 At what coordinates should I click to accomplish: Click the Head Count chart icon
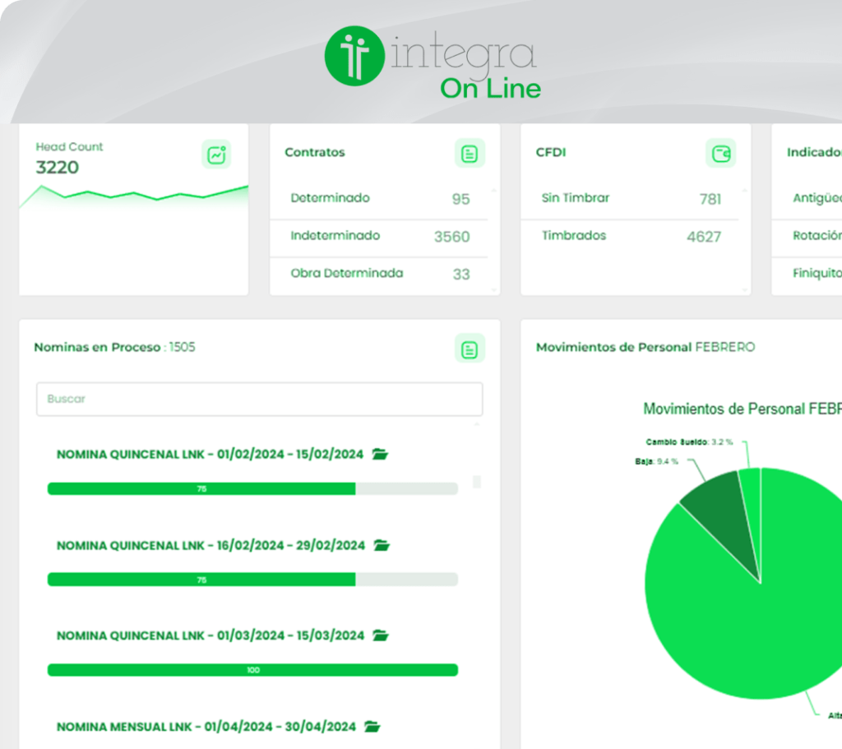tap(216, 155)
